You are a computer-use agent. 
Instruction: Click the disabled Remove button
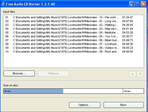click(54, 73)
